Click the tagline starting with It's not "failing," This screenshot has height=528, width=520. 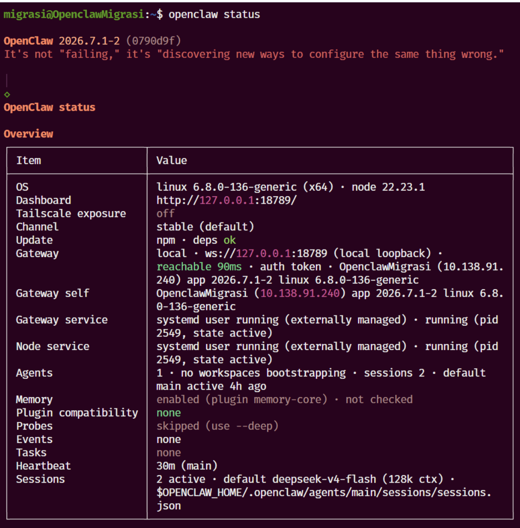(254, 54)
